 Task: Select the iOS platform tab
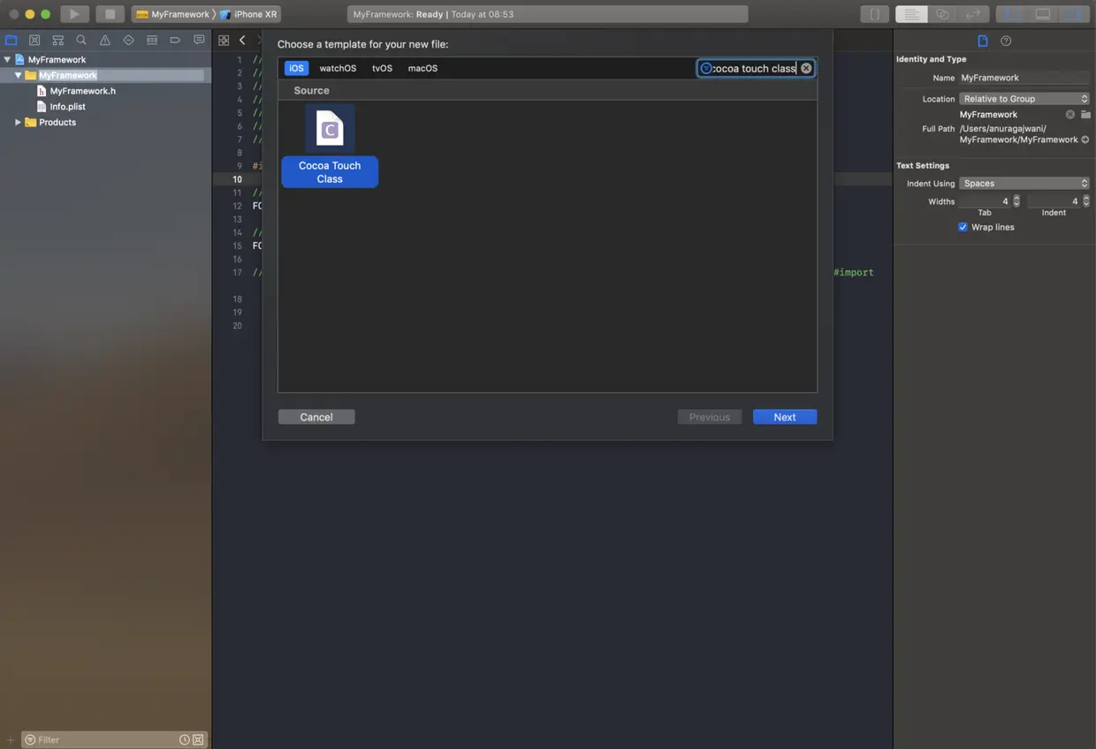pyautogui.click(x=296, y=68)
